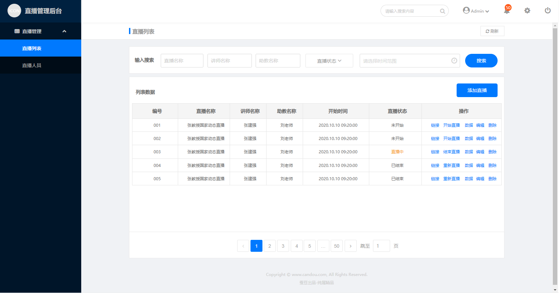Click the 刷新 refresh button
The image size is (559, 293).
coord(492,31)
